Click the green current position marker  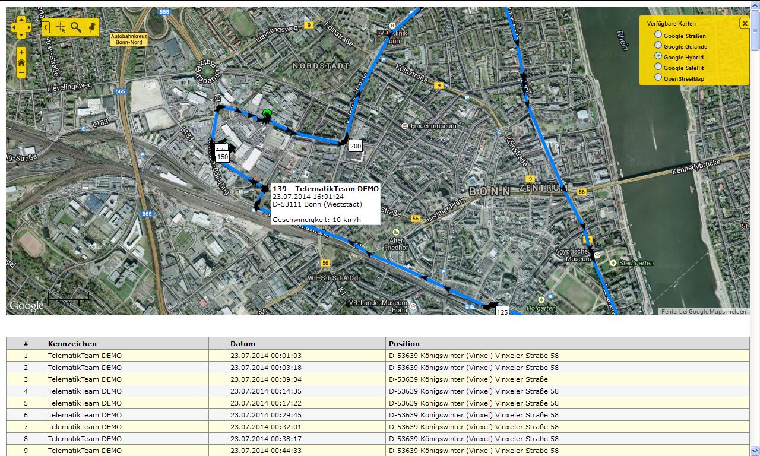click(267, 113)
